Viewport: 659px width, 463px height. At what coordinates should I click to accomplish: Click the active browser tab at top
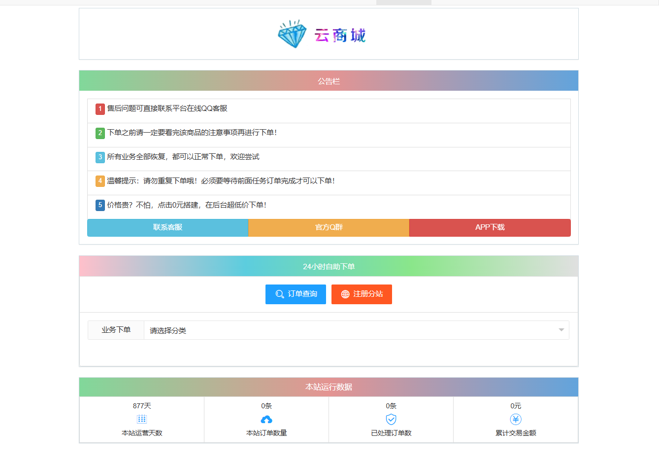(403, 2)
